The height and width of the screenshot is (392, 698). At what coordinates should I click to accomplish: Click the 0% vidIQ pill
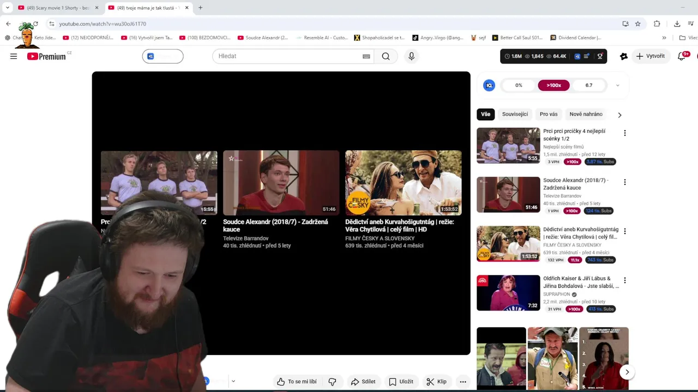tap(519, 85)
